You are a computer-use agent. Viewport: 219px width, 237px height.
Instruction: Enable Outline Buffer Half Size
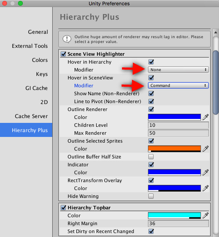click(151, 157)
